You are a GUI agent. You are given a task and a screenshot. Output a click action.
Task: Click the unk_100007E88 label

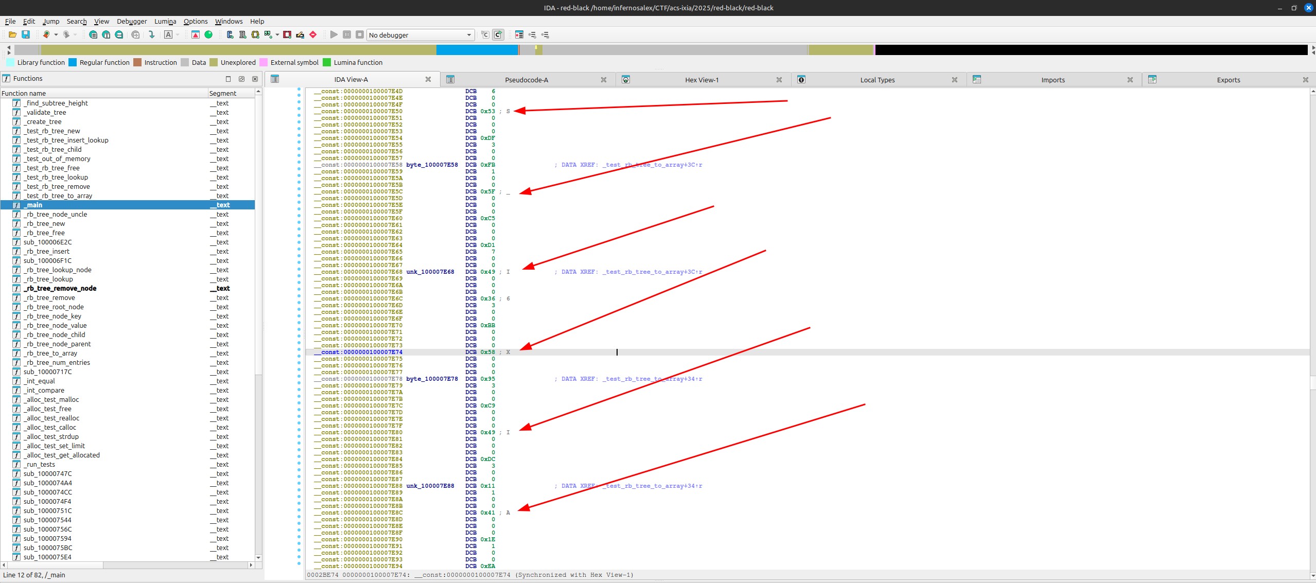430,486
